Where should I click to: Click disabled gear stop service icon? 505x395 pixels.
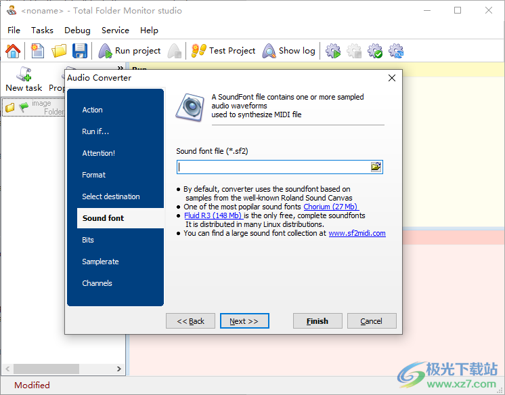(354, 51)
